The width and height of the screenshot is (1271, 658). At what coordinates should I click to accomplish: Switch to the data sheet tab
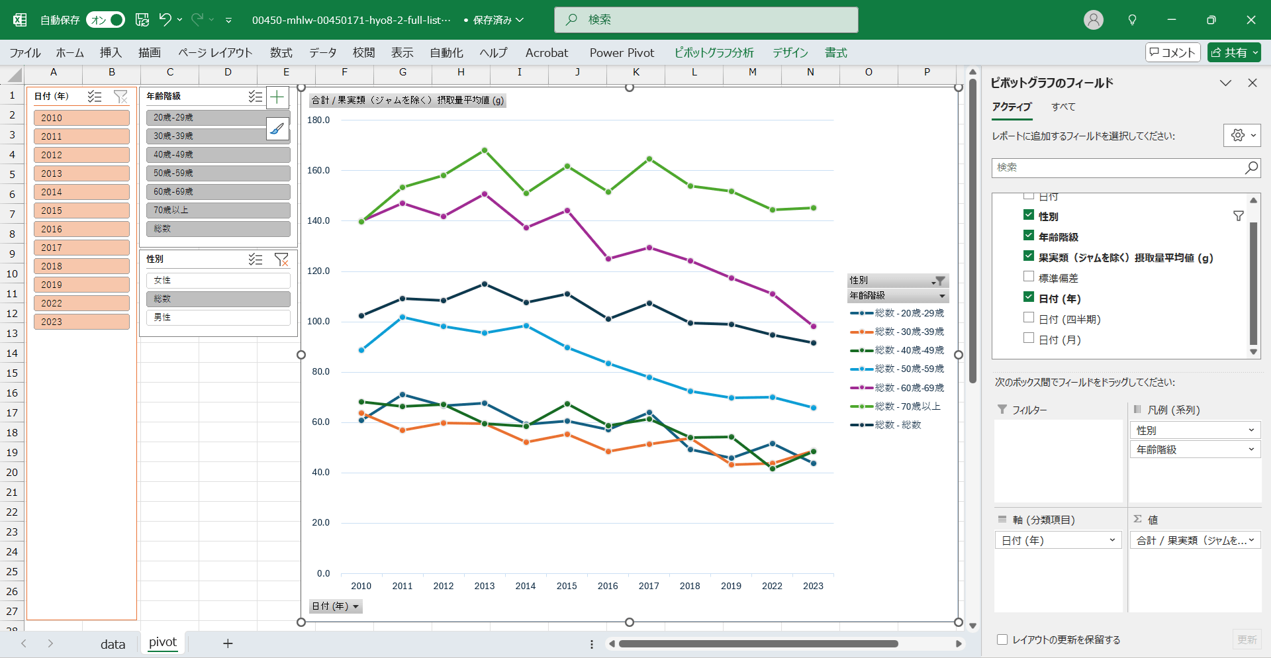click(x=113, y=643)
